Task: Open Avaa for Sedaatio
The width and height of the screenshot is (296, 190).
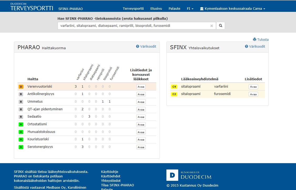Action: [141, 117]
